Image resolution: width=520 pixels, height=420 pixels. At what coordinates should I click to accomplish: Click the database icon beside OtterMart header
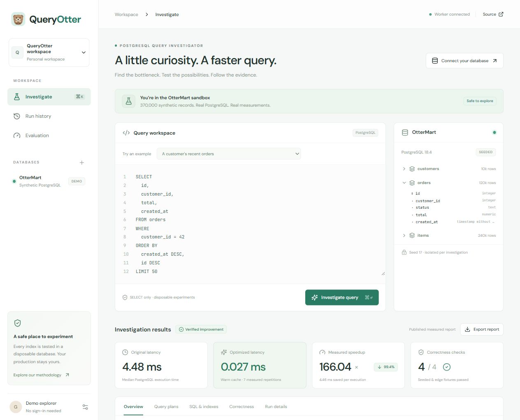(x=405, y=133)
